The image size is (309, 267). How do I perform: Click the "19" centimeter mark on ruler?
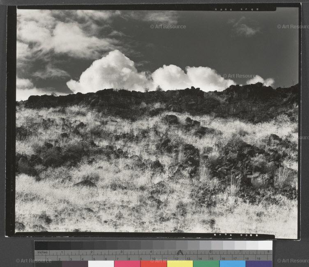tap(258, 258)
